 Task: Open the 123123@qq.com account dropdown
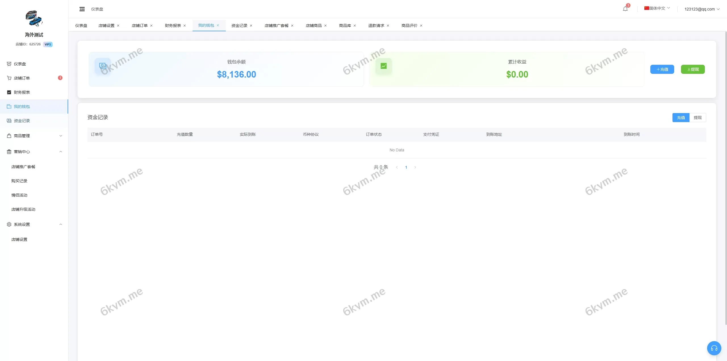coord(702,9)
